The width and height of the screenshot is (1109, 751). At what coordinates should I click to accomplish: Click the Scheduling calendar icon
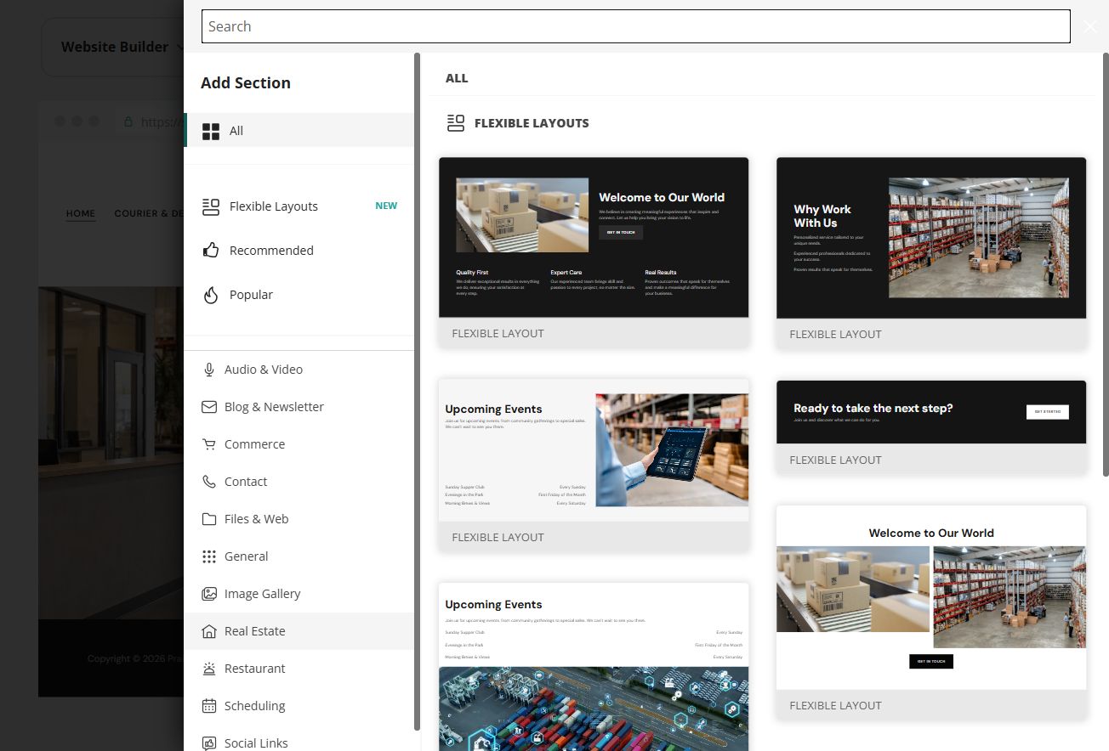209,706
